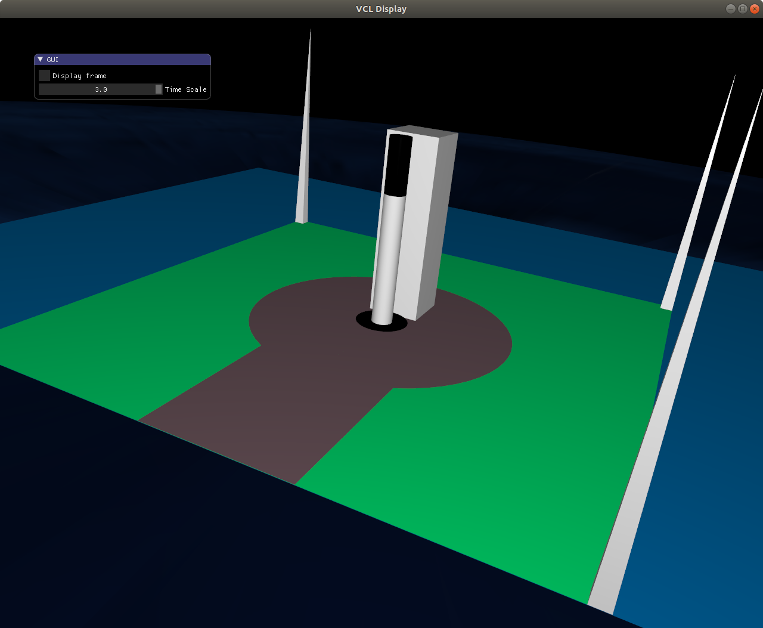This screenshot has width=763, height=628.
Task: Collapse the GUI panel using its triangle
Action: pos(41,60)
